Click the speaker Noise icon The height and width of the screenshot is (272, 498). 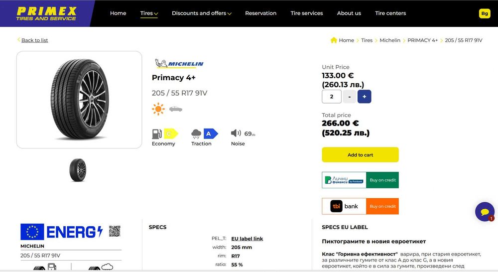236,133
